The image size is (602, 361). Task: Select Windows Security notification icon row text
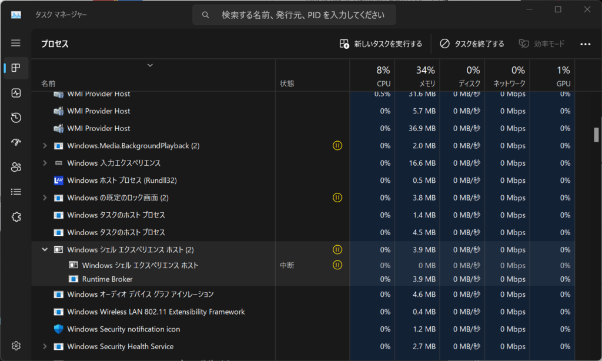click(123, 329)
